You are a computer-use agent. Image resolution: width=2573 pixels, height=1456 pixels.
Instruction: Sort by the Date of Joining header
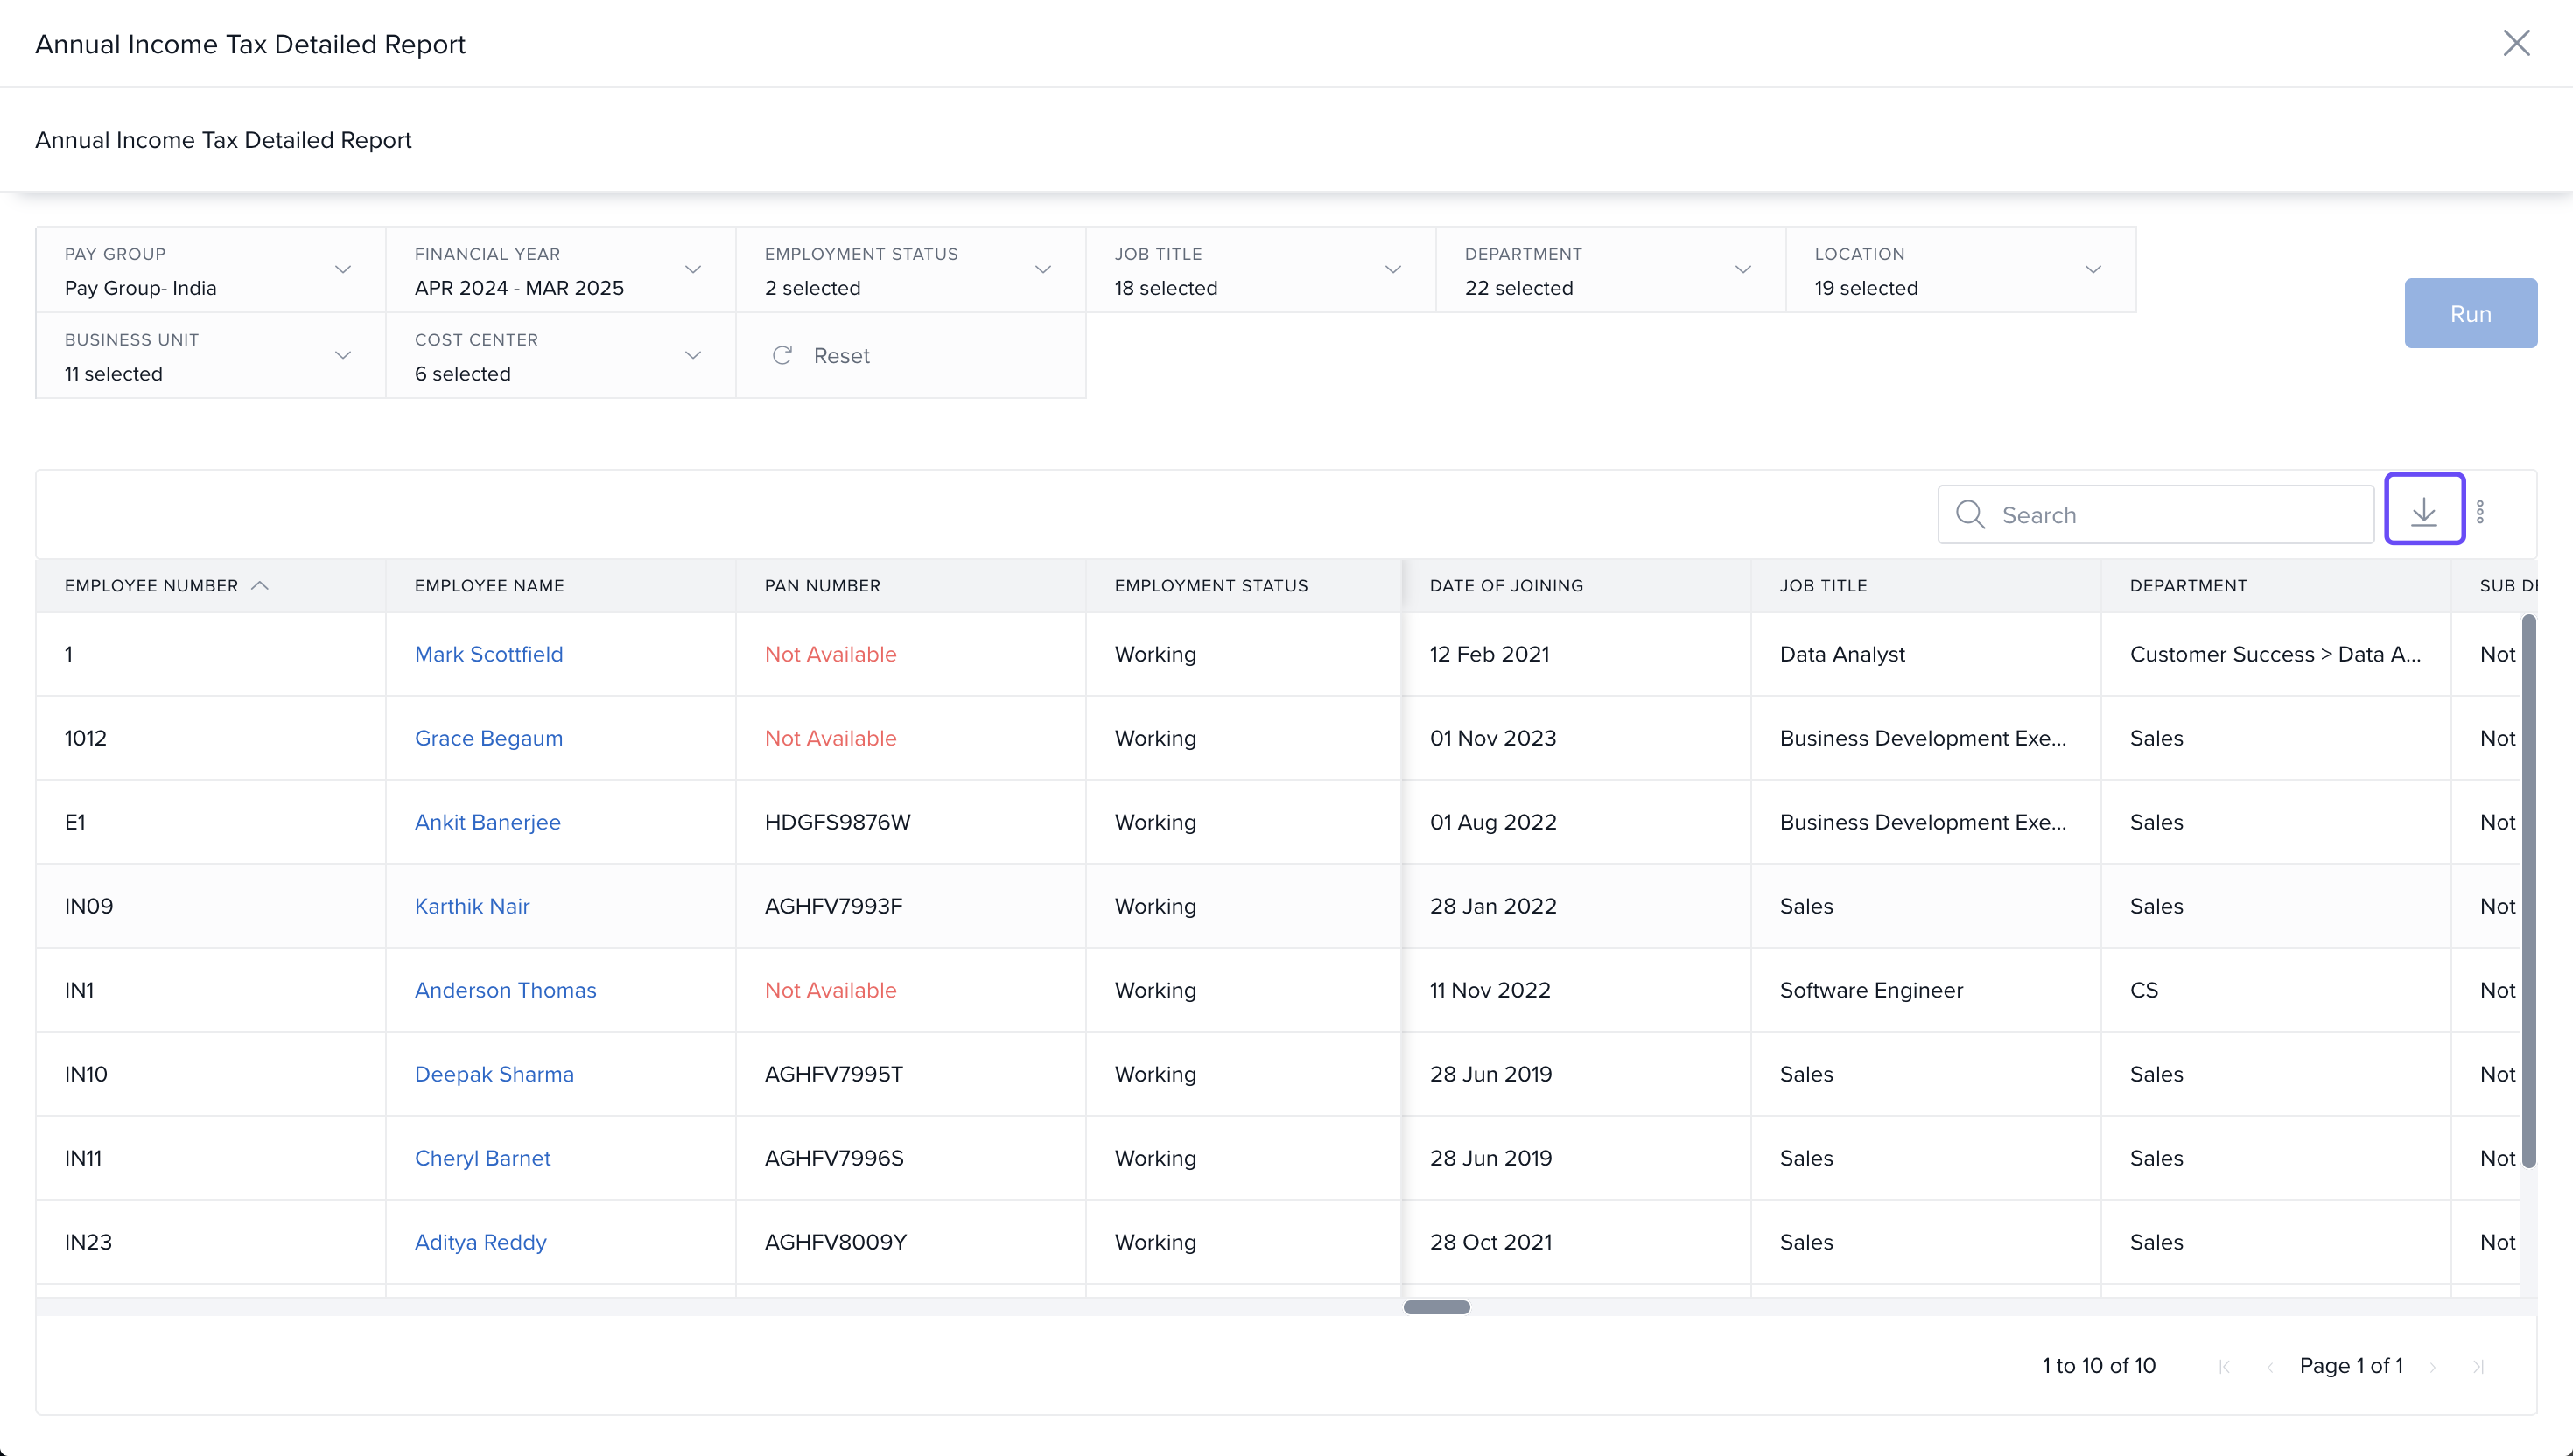pos(1506,586)
